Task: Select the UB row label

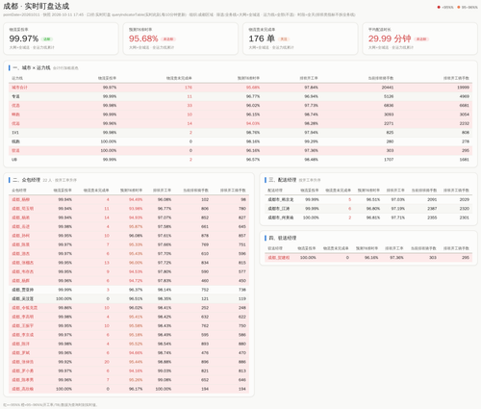Action: click(14, 160)
